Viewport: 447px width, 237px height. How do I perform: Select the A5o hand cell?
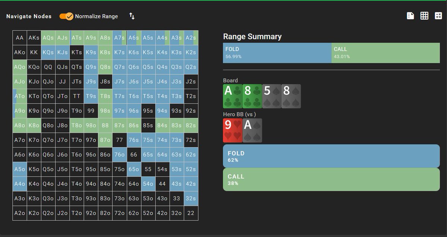click(20, 169)
